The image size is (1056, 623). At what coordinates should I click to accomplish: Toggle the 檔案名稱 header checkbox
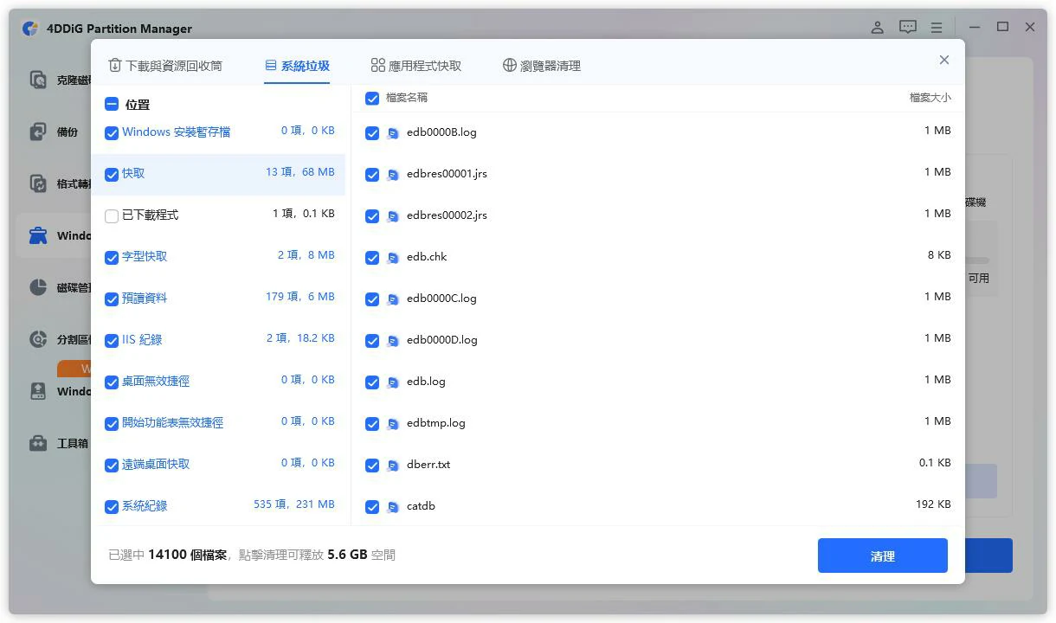pos(372,99)
